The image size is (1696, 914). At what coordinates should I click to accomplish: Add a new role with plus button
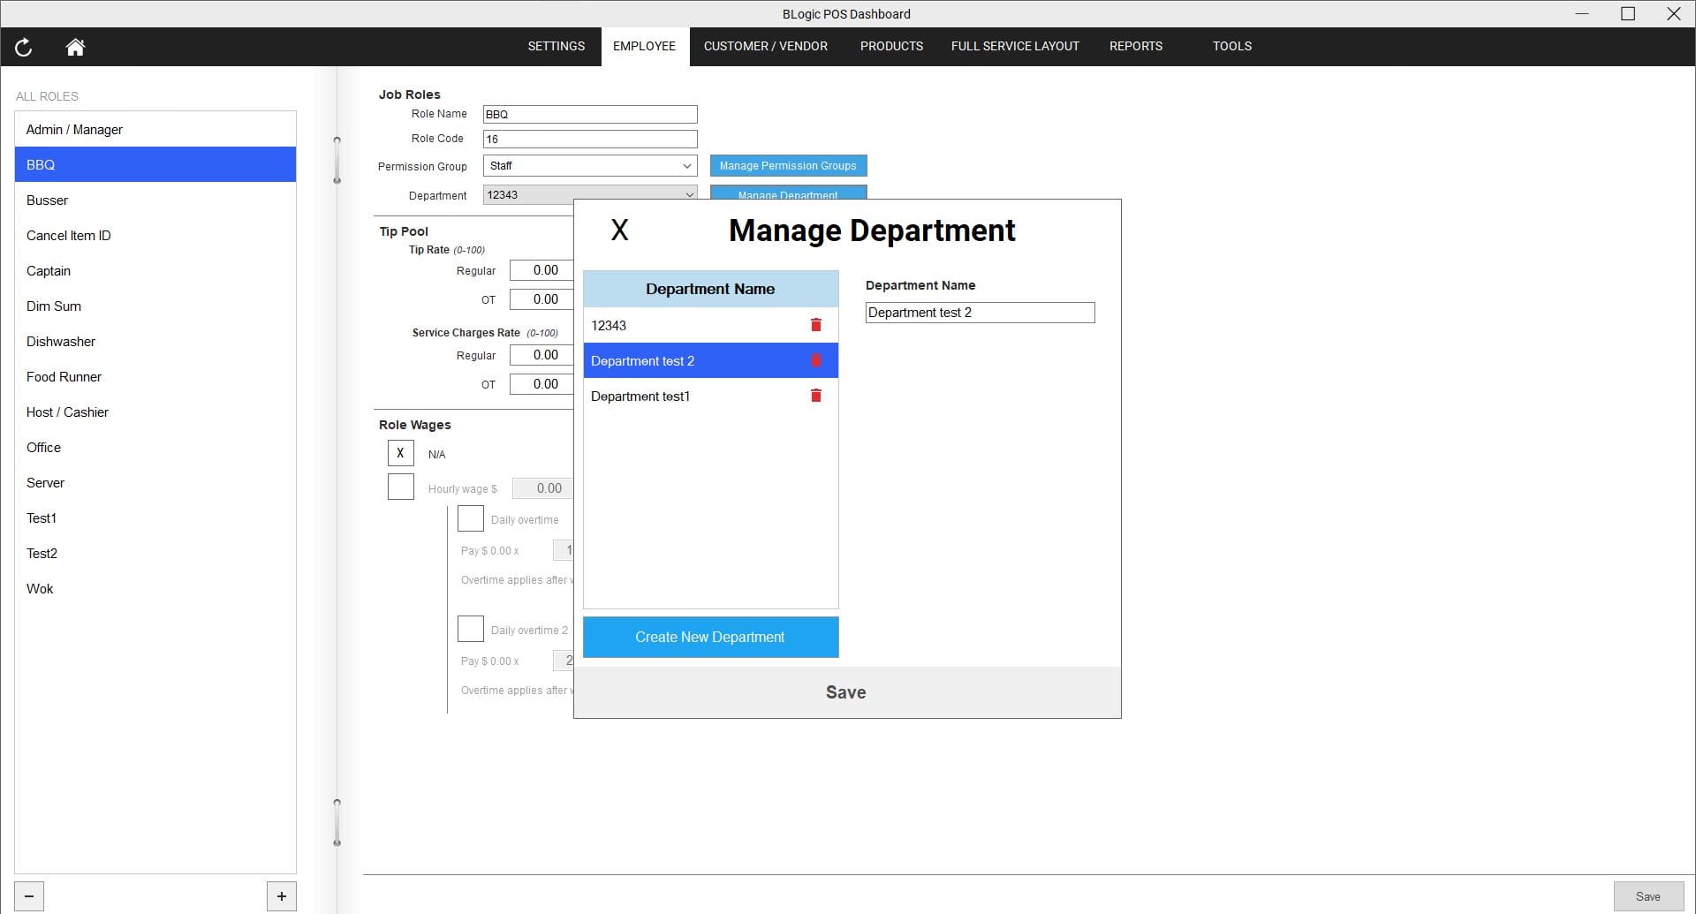[x=281, y=896]
